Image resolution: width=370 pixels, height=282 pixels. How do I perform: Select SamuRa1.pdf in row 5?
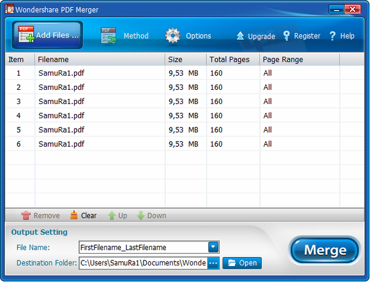pyautogui.click(x=61, y=130)
